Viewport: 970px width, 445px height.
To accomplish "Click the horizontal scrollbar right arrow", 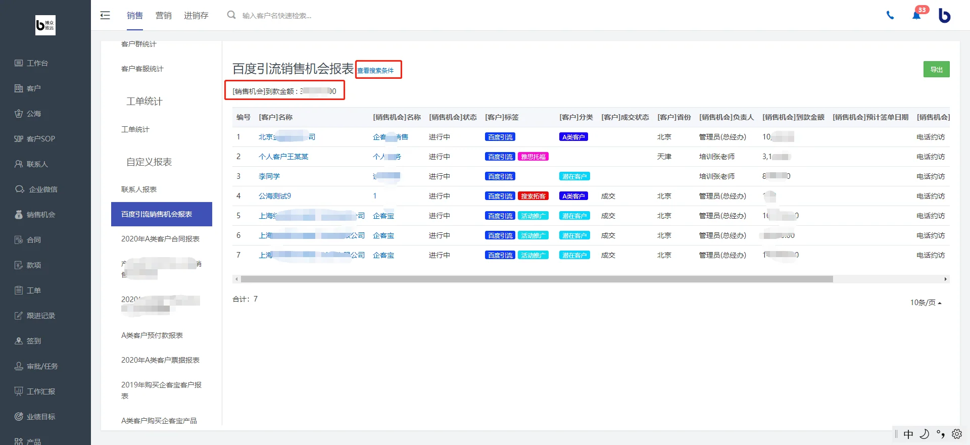I will (946, 279).
